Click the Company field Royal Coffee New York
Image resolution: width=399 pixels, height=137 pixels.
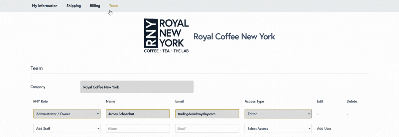pos(137,87)
